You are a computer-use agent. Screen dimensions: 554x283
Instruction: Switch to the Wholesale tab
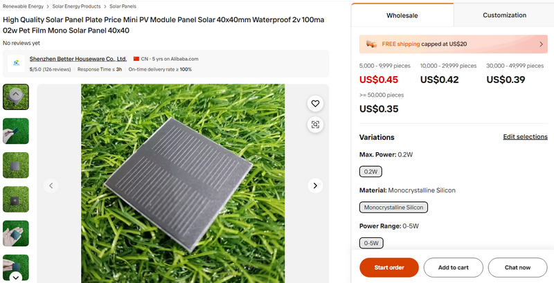402,15
